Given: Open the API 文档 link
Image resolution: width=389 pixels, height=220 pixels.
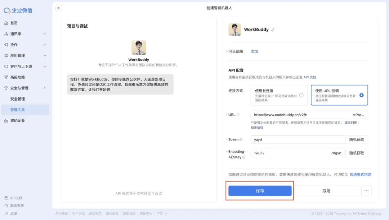Looking at the screenshot, I should click(310, 77).
